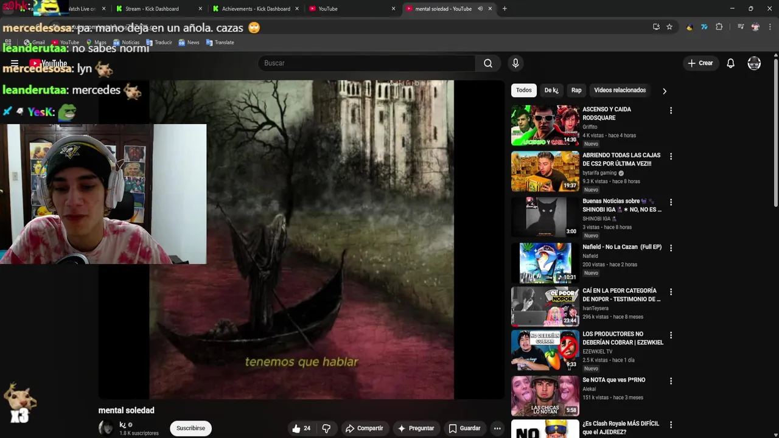The width and height of the screenshot is (779, 438).
Task: Mute the mental soledad tab audio icon
Action: click(480, 9)
